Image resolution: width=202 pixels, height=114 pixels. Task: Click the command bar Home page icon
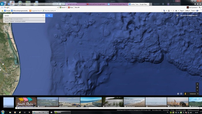(x=164, y=11)
